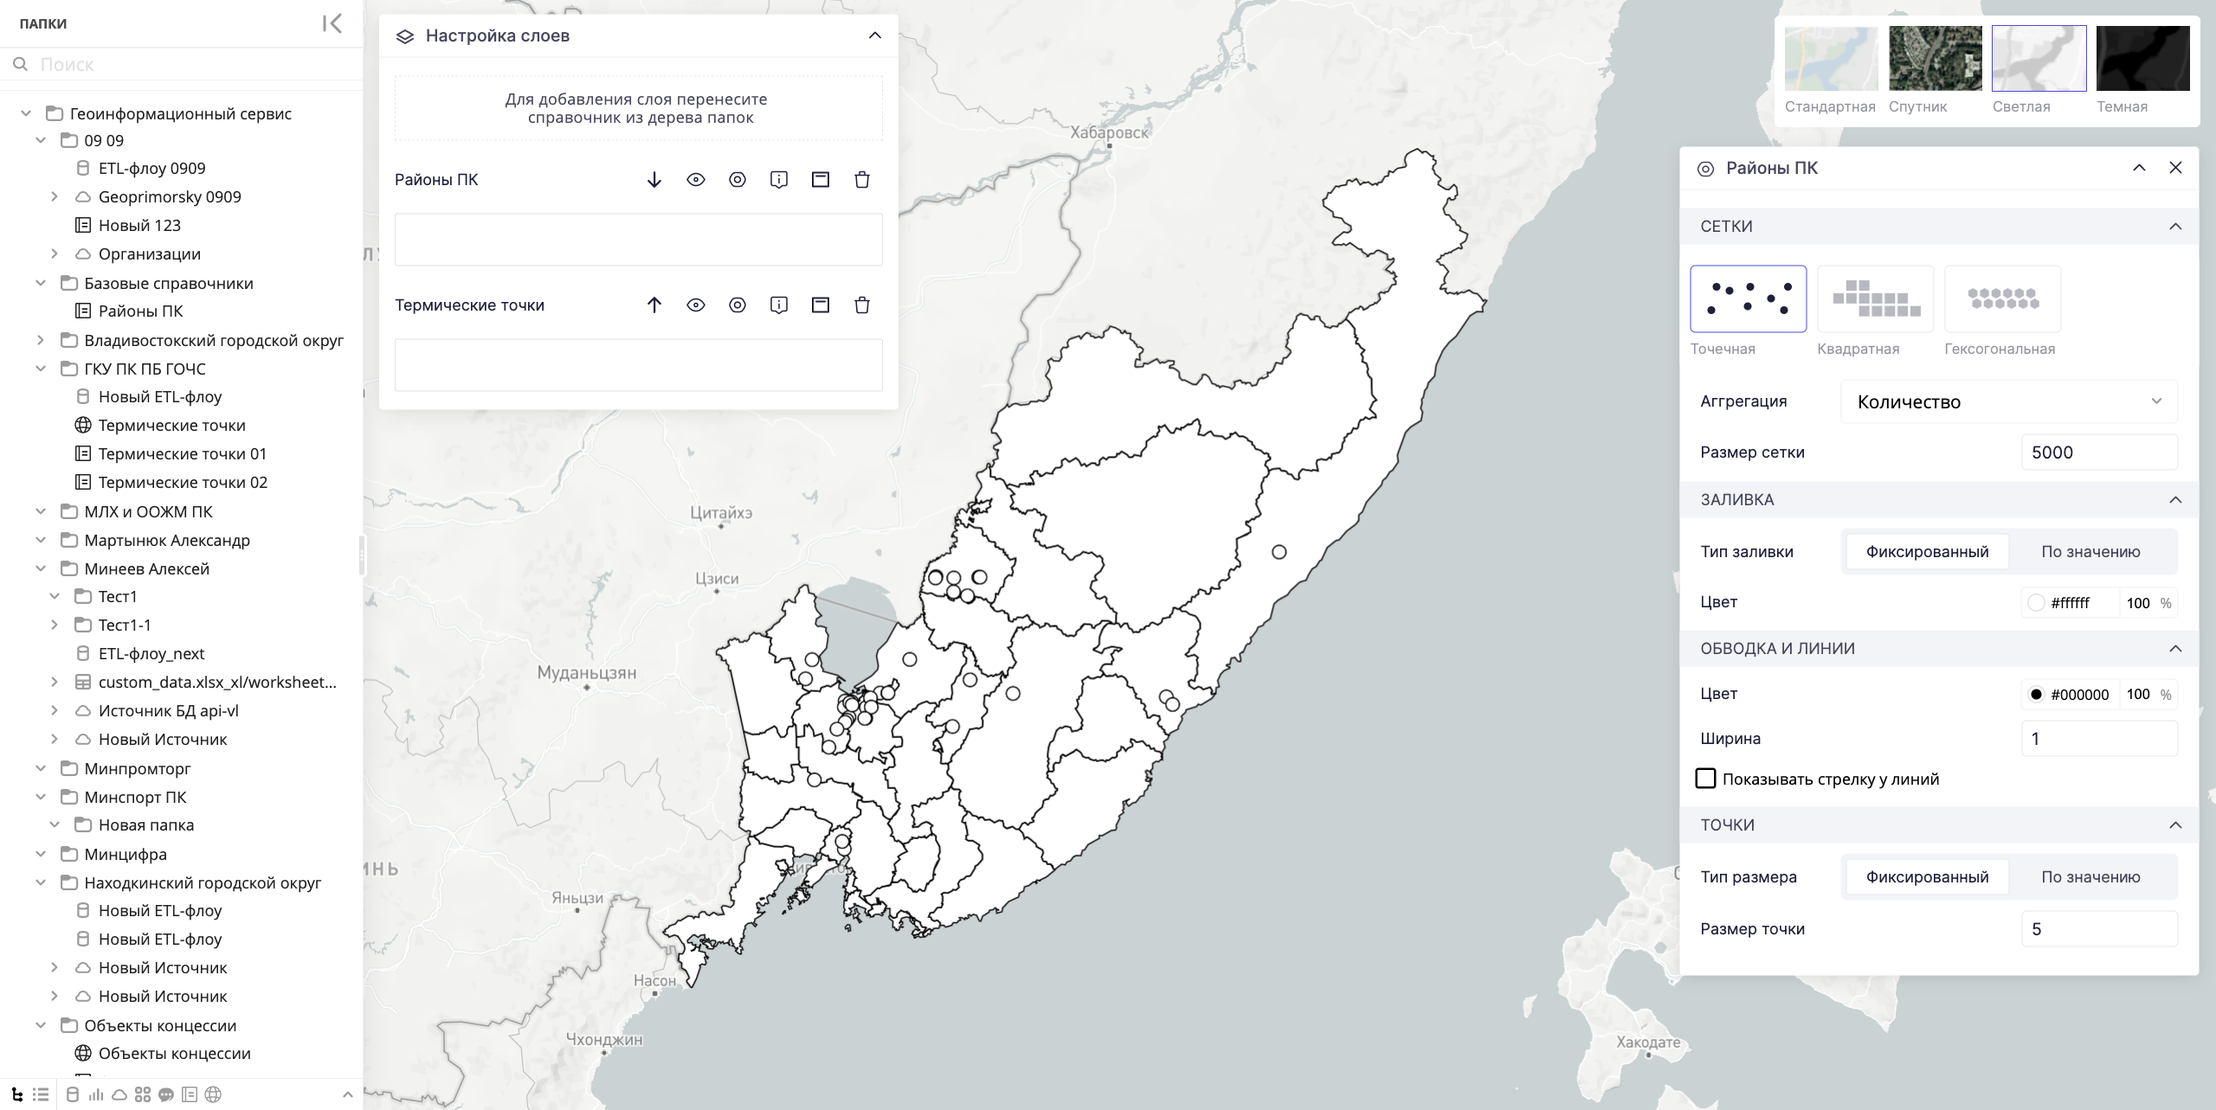Image resolution: width=2216 pixels, height=1110 pixels.
Task: Delete the Термические точки layer
Action: pyautogui.click(x=861, y=305)
